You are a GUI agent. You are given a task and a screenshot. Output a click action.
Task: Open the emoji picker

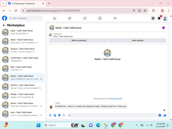coord(160,115)
